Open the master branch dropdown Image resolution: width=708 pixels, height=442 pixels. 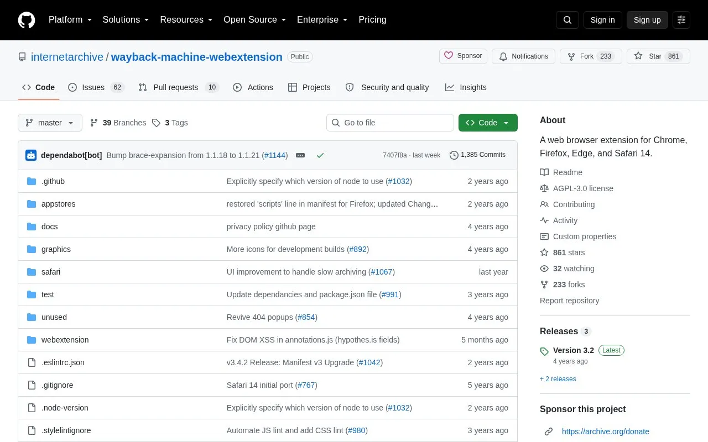50,123
